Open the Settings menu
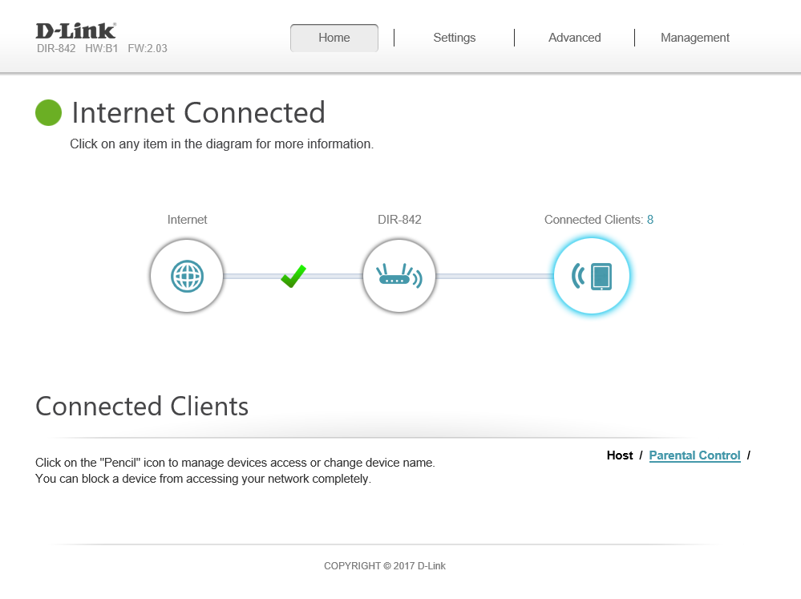This screenshot has height=599, width=801. tap(454, 38)
